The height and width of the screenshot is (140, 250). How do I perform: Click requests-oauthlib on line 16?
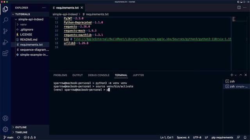click(78, 35)
